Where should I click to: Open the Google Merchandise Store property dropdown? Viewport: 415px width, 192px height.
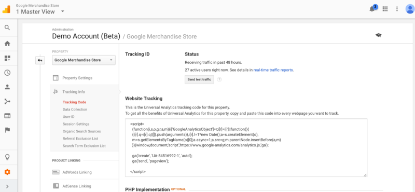[84, 60]
